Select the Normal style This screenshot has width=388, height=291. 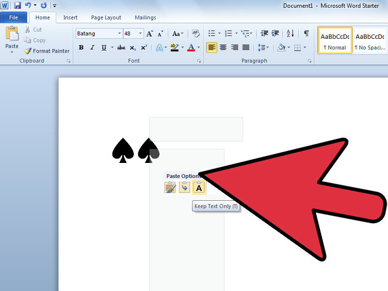[x=335, y=40]
